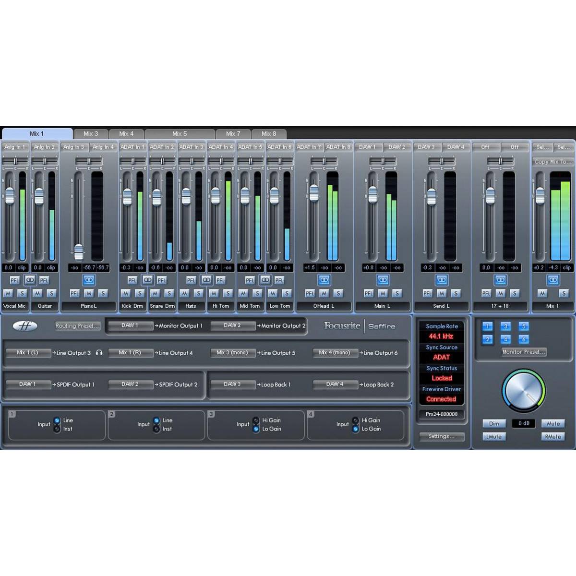Switch to the Mix 1 tab

pyautogui.click(x=37, y=134)
